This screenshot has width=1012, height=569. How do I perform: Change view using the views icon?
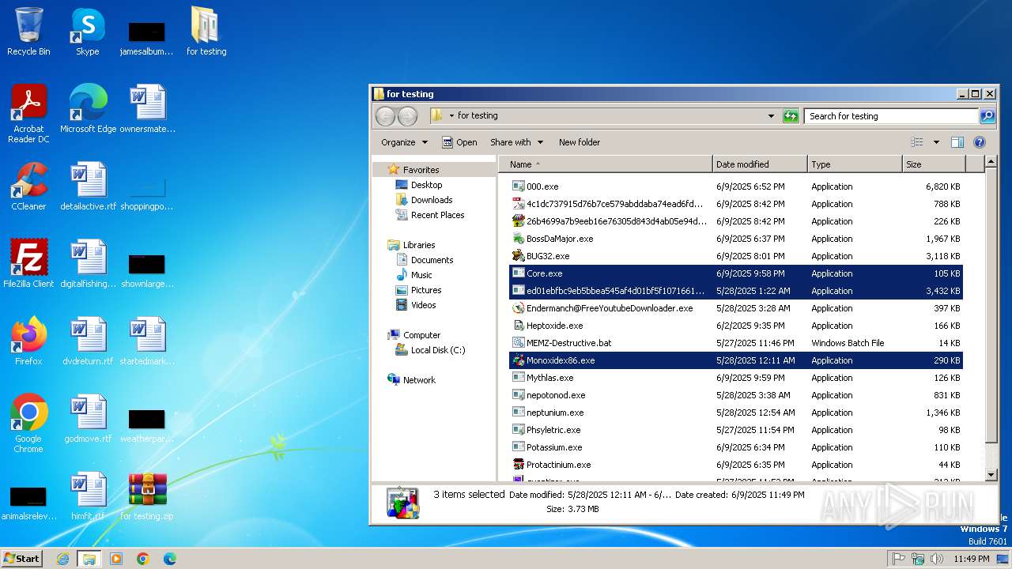(x=917, y=142)
